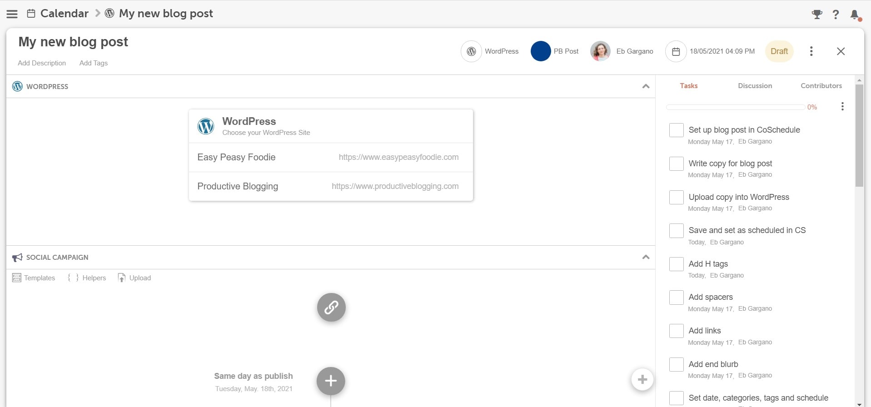Click Eb Gargano's avatar photo
Image resolution: width=871 pixels, height=407 pixels.
pos(600,51)
